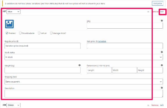Image resolution: width=167 pixels, height=108 pixels.
Task: Click the Description help tooltip icon
Action: (x=162, y=88)
